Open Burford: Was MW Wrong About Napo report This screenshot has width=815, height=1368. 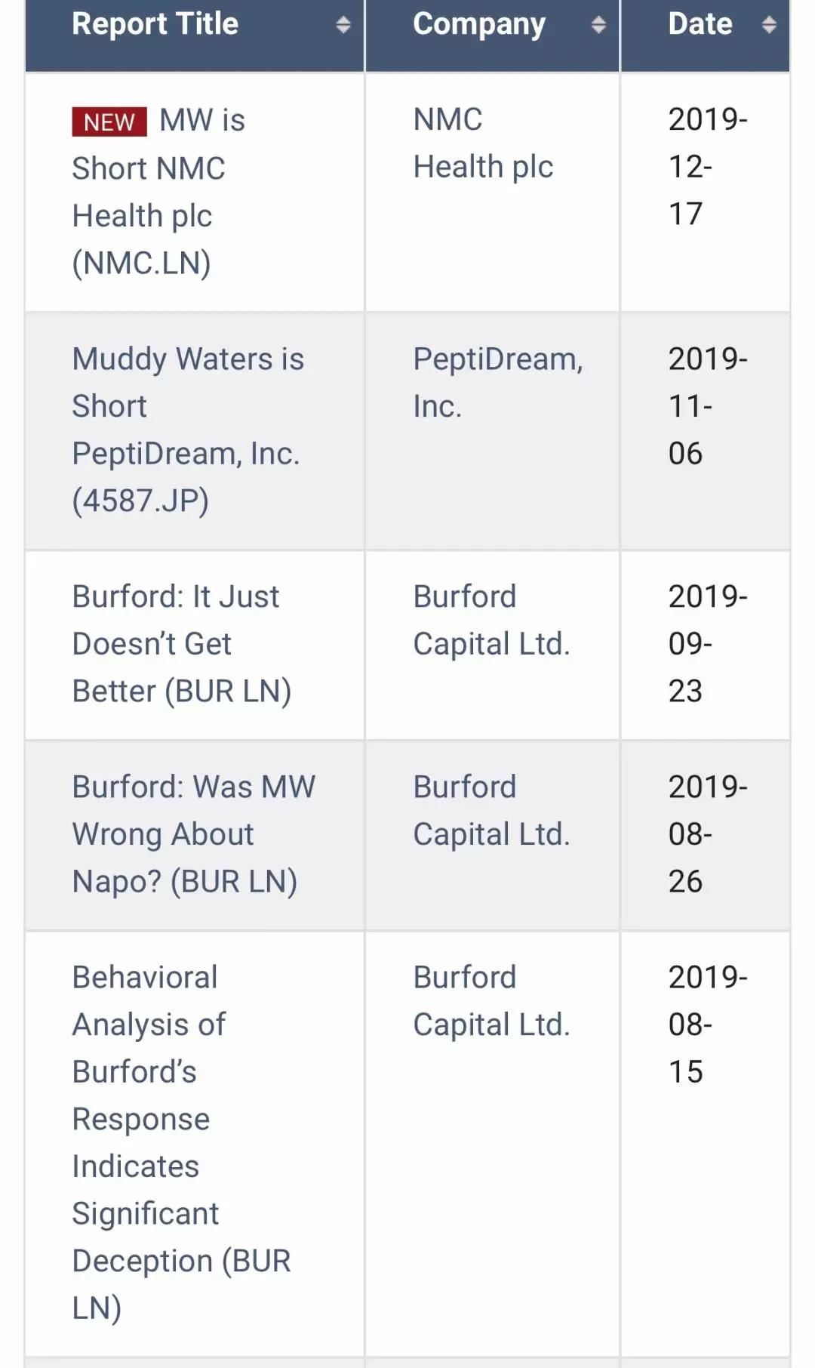pos(193,834)
